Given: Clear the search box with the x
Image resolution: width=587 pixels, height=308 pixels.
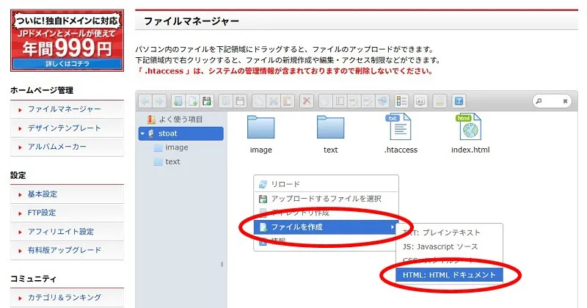Looking at the screenshot, I should click(565, 101).
